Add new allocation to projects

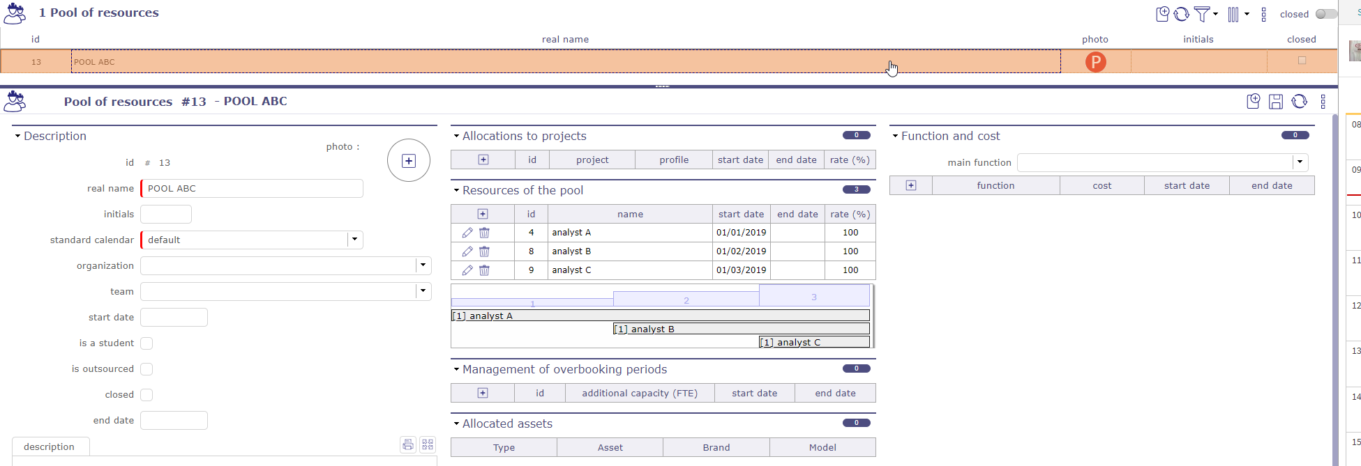click(x=483, y=160)
